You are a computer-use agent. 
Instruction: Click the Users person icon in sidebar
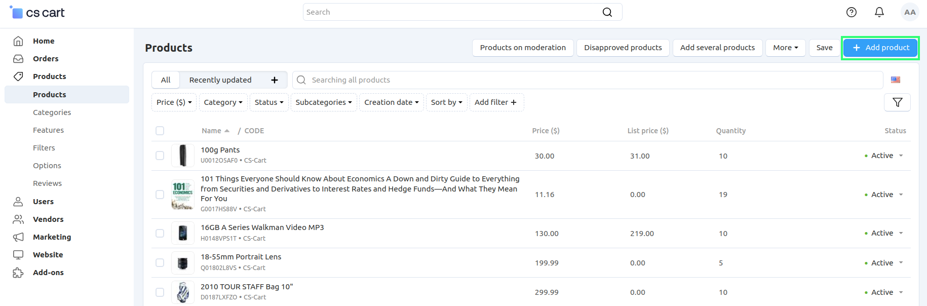click(x=18, y=202)
